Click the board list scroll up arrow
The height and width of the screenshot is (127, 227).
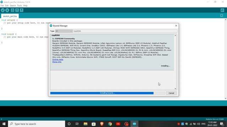(175, 36)
